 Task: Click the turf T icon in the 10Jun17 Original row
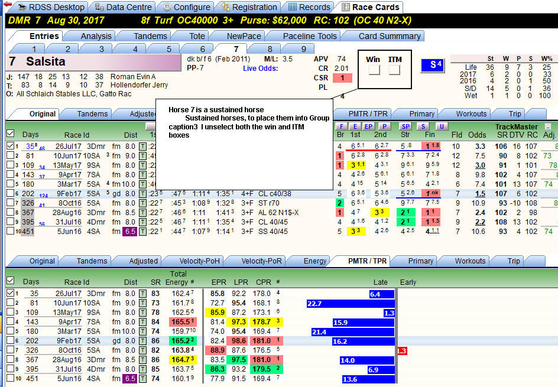point(142,156)
